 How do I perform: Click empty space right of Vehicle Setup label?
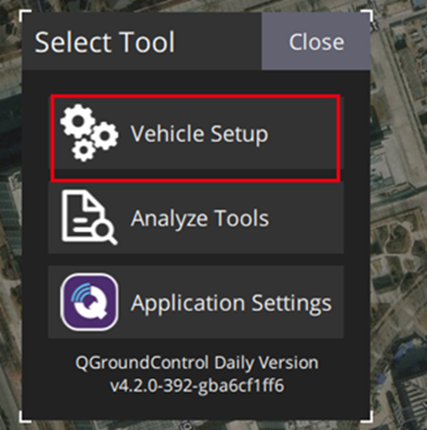point(305,133)
